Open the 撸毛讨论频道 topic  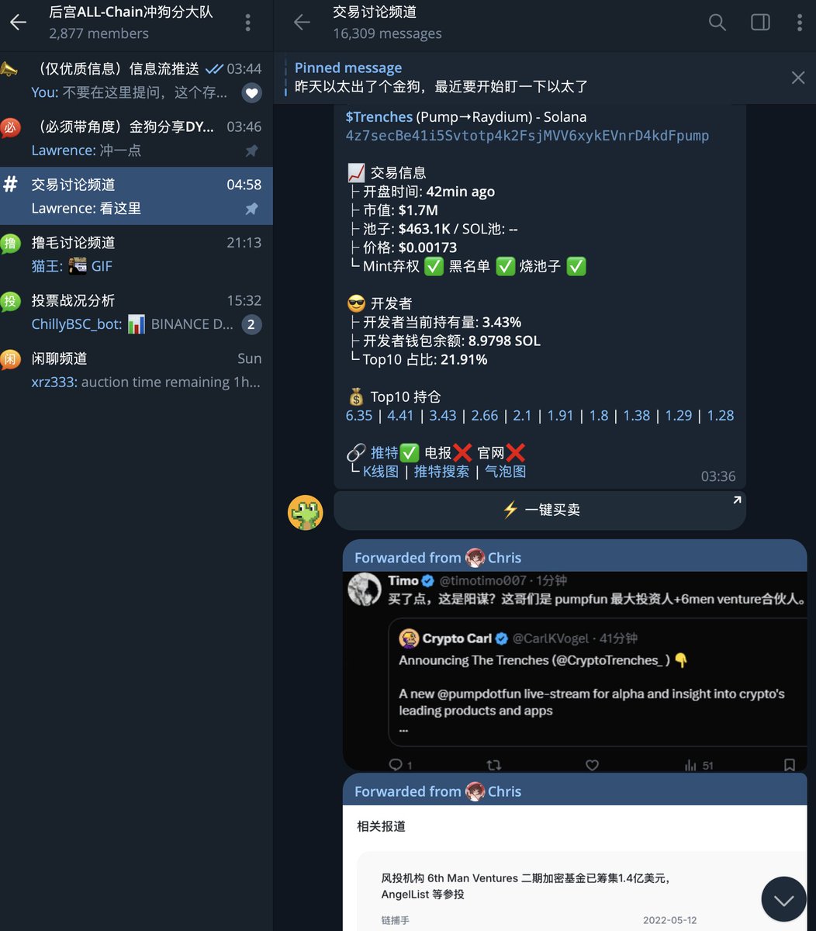pos(137,254)
